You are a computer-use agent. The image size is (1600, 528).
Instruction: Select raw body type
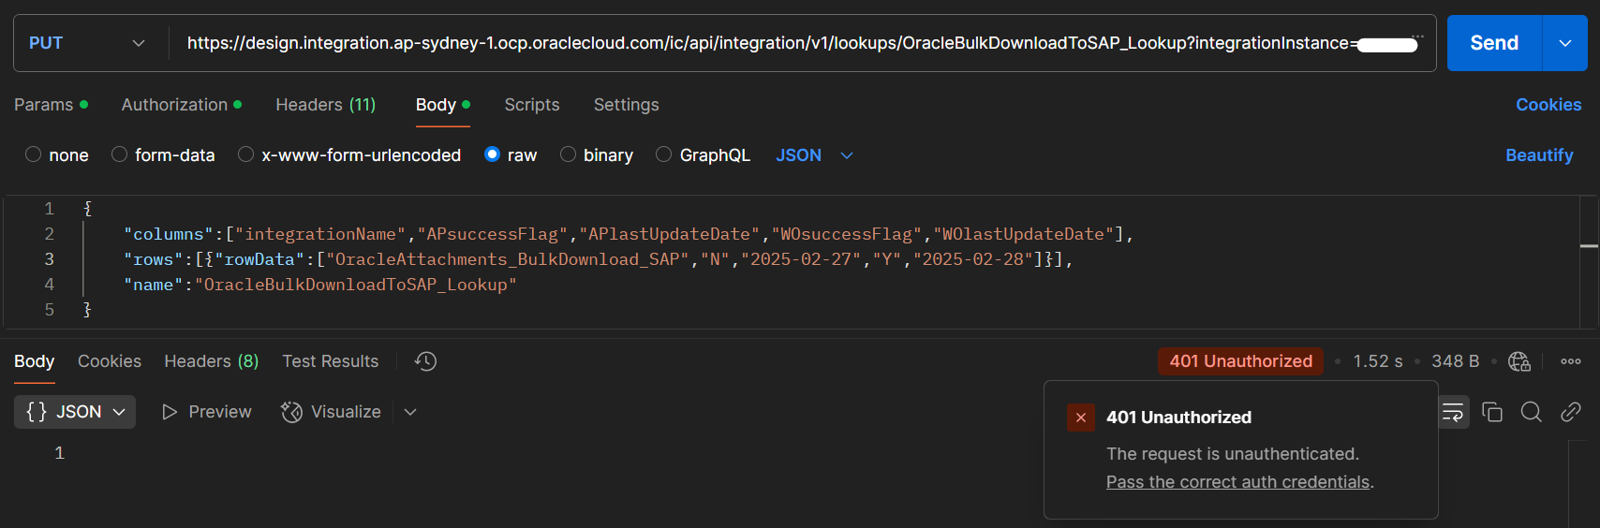(x=511, y=154)
